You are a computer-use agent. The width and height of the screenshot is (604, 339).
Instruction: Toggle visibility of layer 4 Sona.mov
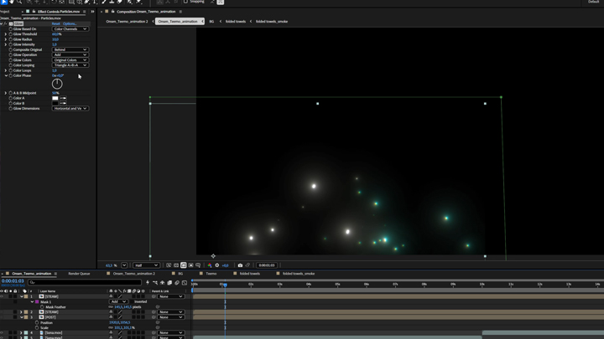2,332
